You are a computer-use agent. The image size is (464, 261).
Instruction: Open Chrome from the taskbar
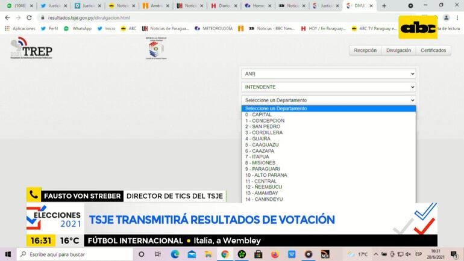(225, 254)
